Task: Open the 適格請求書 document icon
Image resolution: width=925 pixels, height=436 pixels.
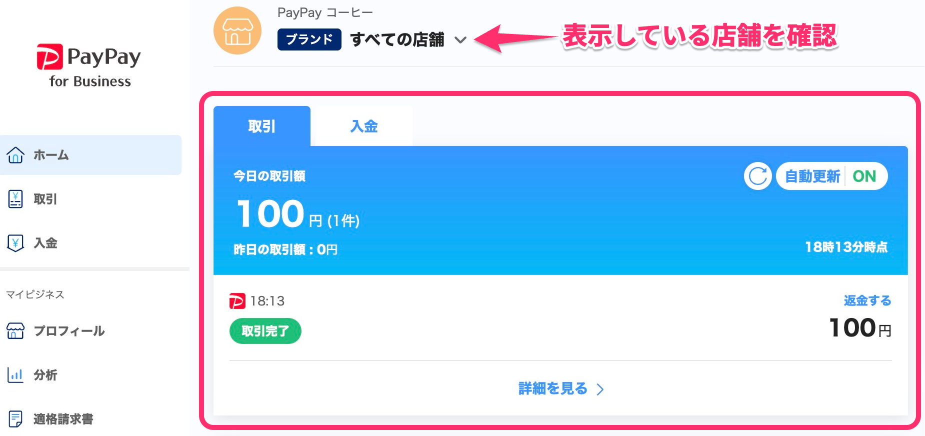Action: tap(15, 418)
